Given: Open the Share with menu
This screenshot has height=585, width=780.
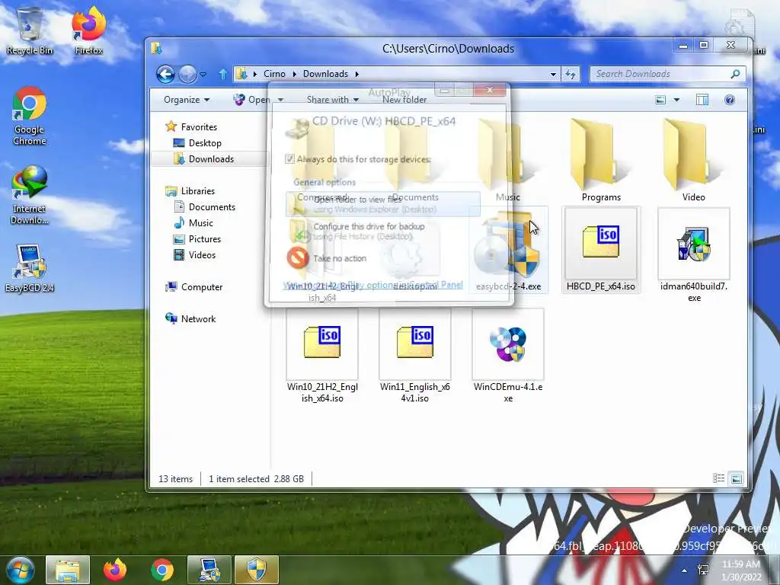Looking at the screenshot, I should click(332, 100).
